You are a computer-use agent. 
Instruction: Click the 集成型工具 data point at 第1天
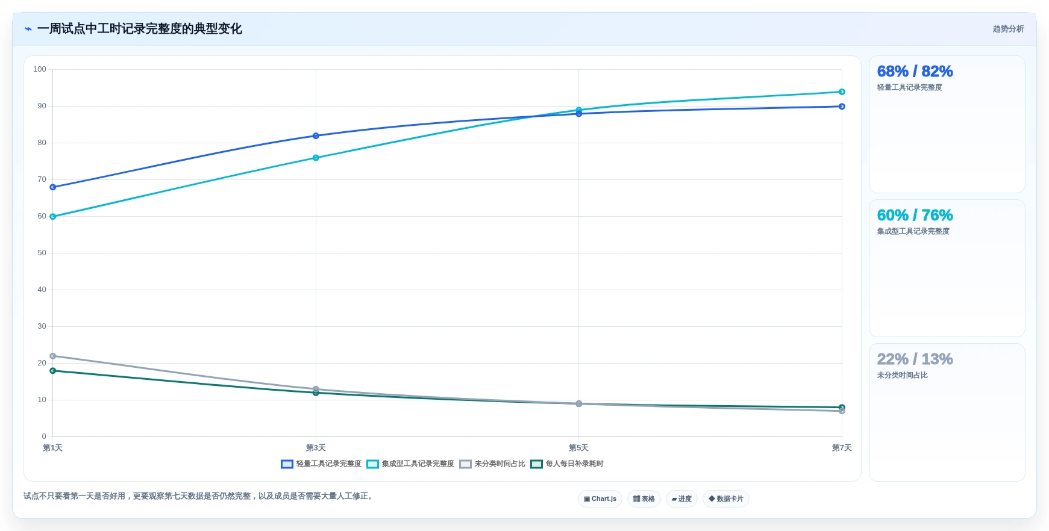53,217
